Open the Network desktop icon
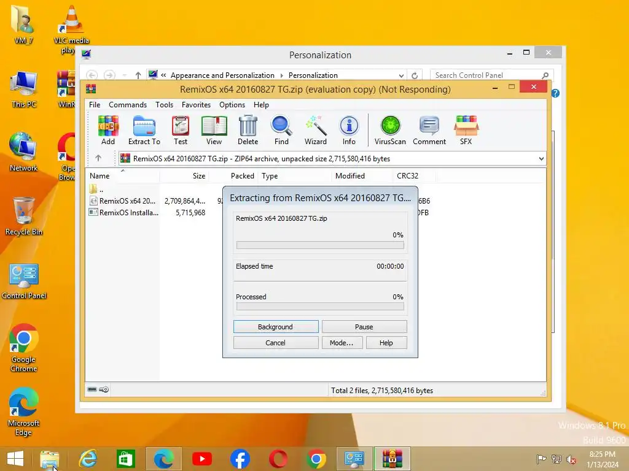The height and width of the screenshot is (471, 629). pos(23,152)
